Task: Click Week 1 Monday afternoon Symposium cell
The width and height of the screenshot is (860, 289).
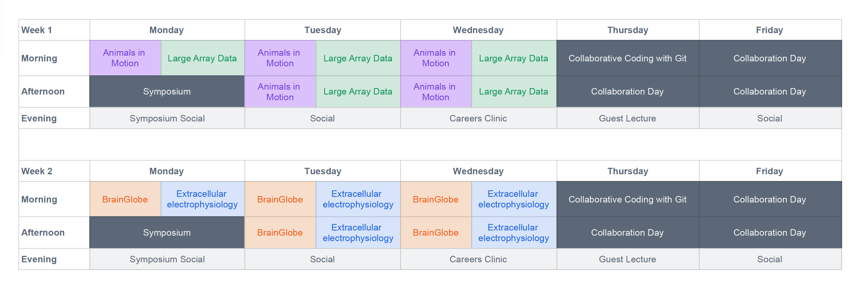Action: (x=167, y=92)
